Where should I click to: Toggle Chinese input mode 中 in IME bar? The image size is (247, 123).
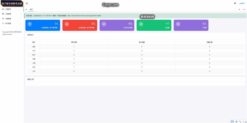236,122
